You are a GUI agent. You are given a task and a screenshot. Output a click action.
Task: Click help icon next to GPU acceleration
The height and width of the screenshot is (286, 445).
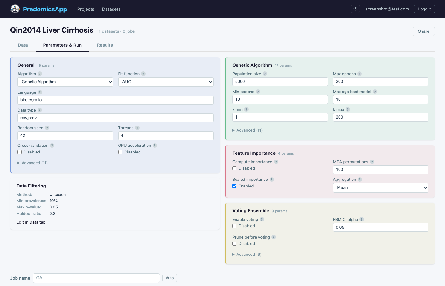[x=155, y=146]
